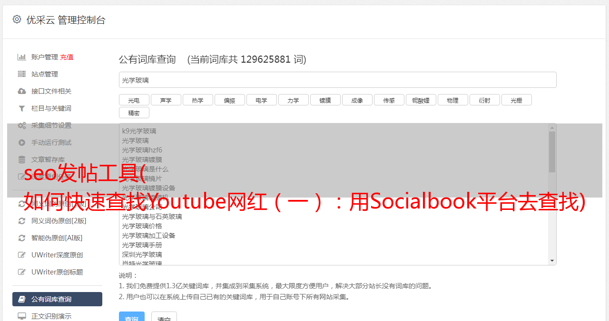
Task: Select the 物理 keyword tag
Action: (452, 100)
